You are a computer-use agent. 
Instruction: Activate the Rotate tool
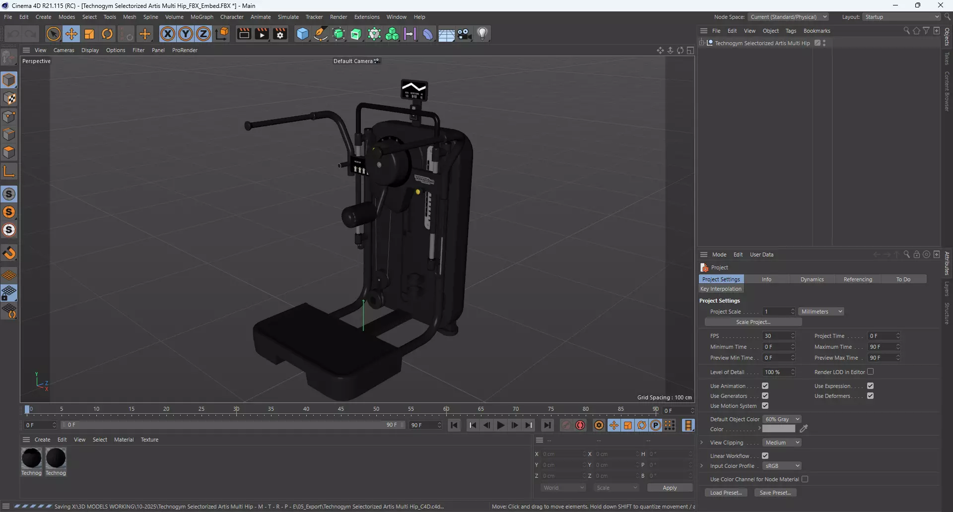coord(107,34)
